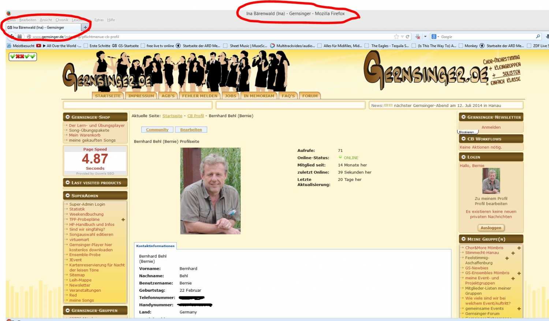Expand meine Event- und Projektgruppen

coord(513,278)
